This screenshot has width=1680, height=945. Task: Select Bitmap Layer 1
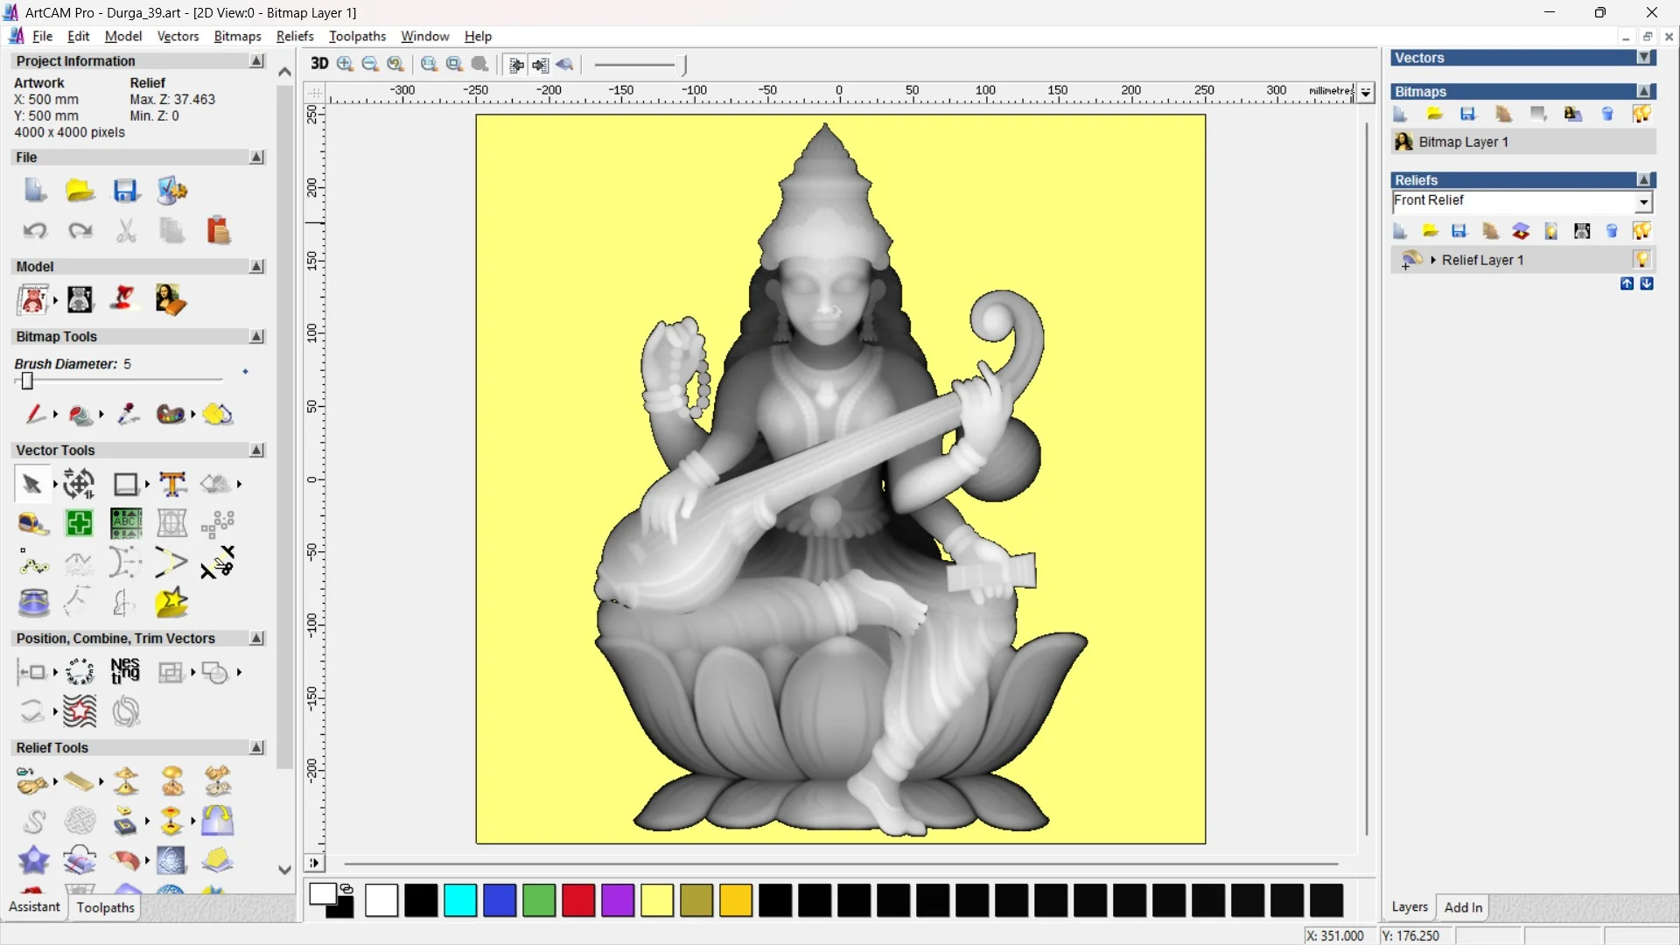[x=1463, y=142]
